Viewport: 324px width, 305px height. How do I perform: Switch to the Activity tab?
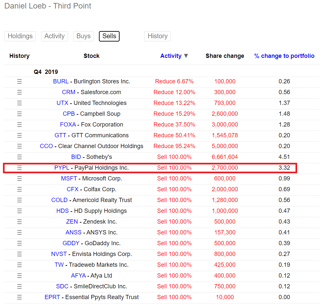click(55, 36)
